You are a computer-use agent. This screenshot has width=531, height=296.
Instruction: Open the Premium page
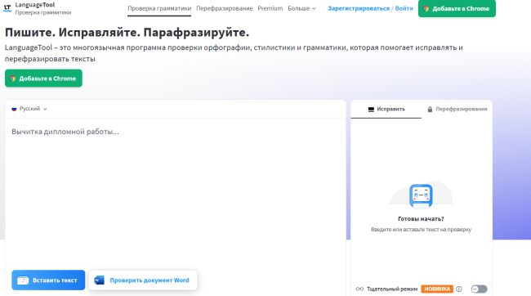pyautogui.click(x=270, y=8)
